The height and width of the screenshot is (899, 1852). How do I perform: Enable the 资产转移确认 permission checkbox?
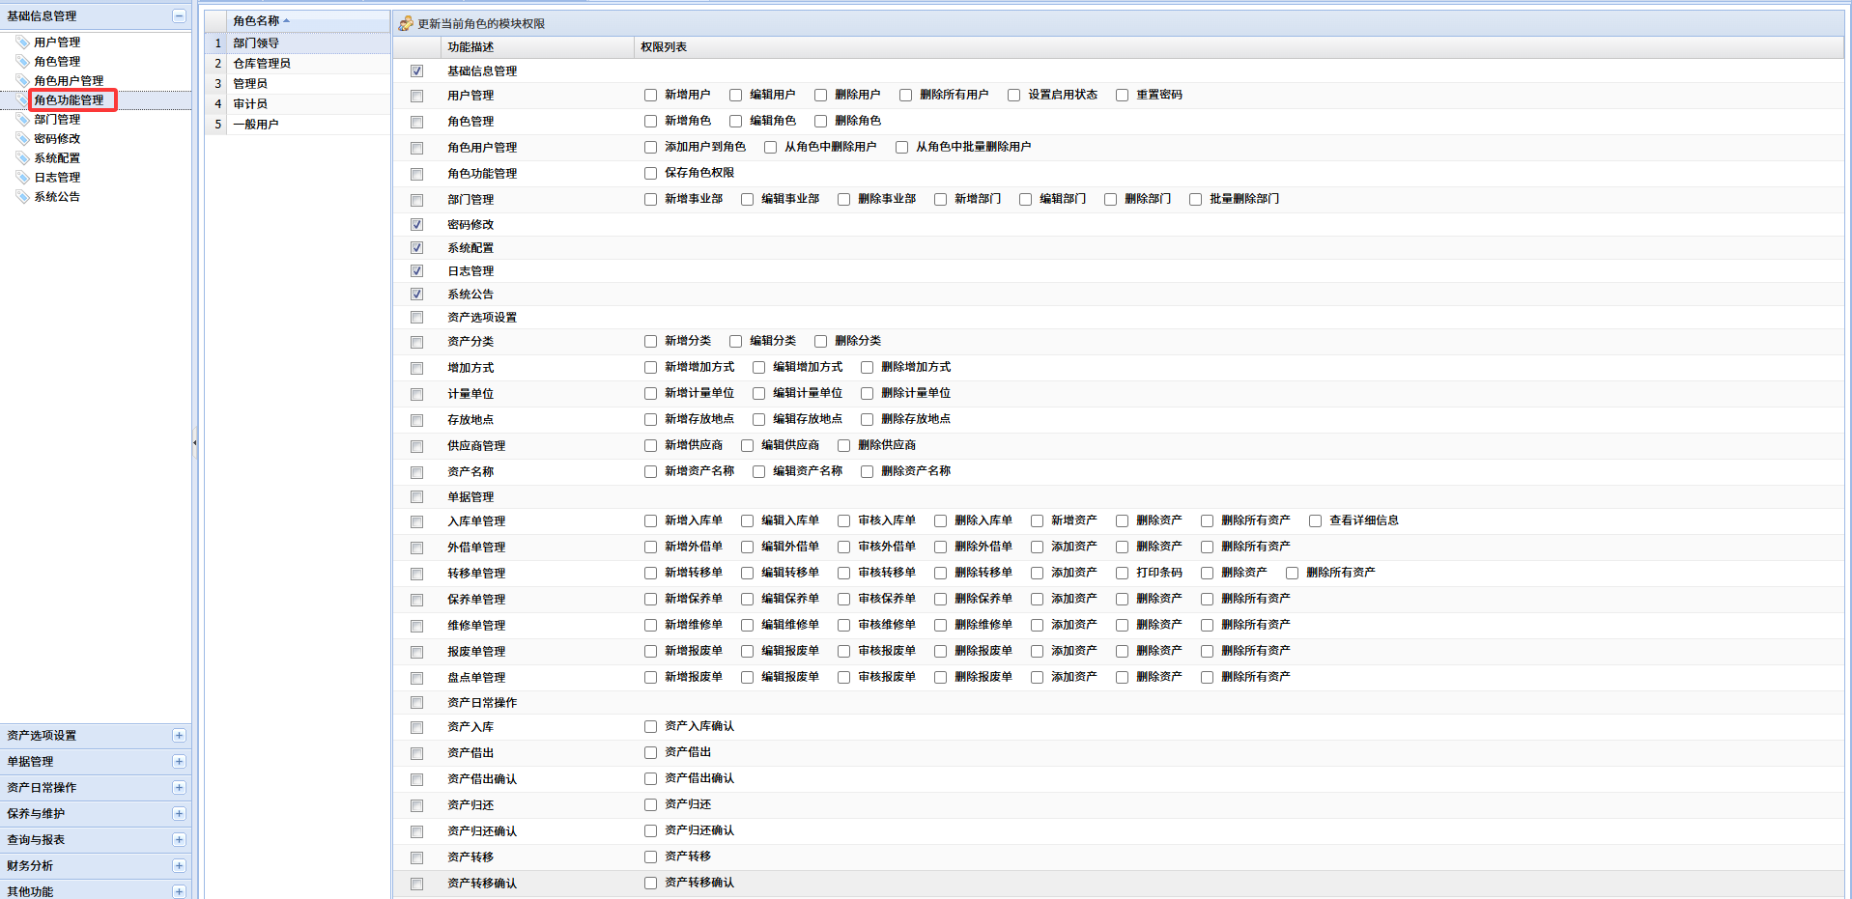coord(650,883)
